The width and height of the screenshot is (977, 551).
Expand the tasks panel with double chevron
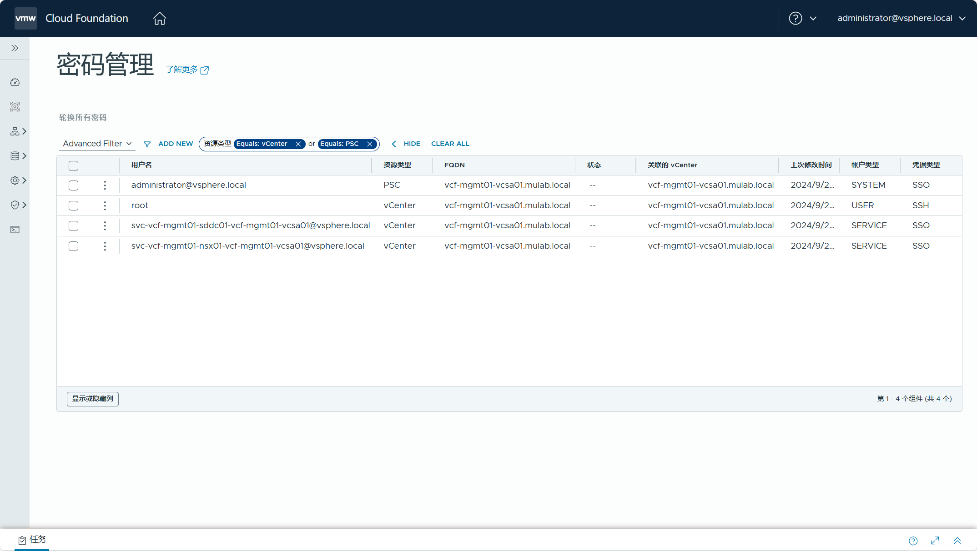tap(957, 541)
